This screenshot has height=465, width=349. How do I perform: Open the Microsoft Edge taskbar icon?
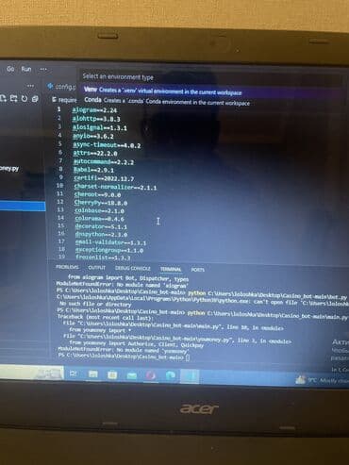click(171, 375)
